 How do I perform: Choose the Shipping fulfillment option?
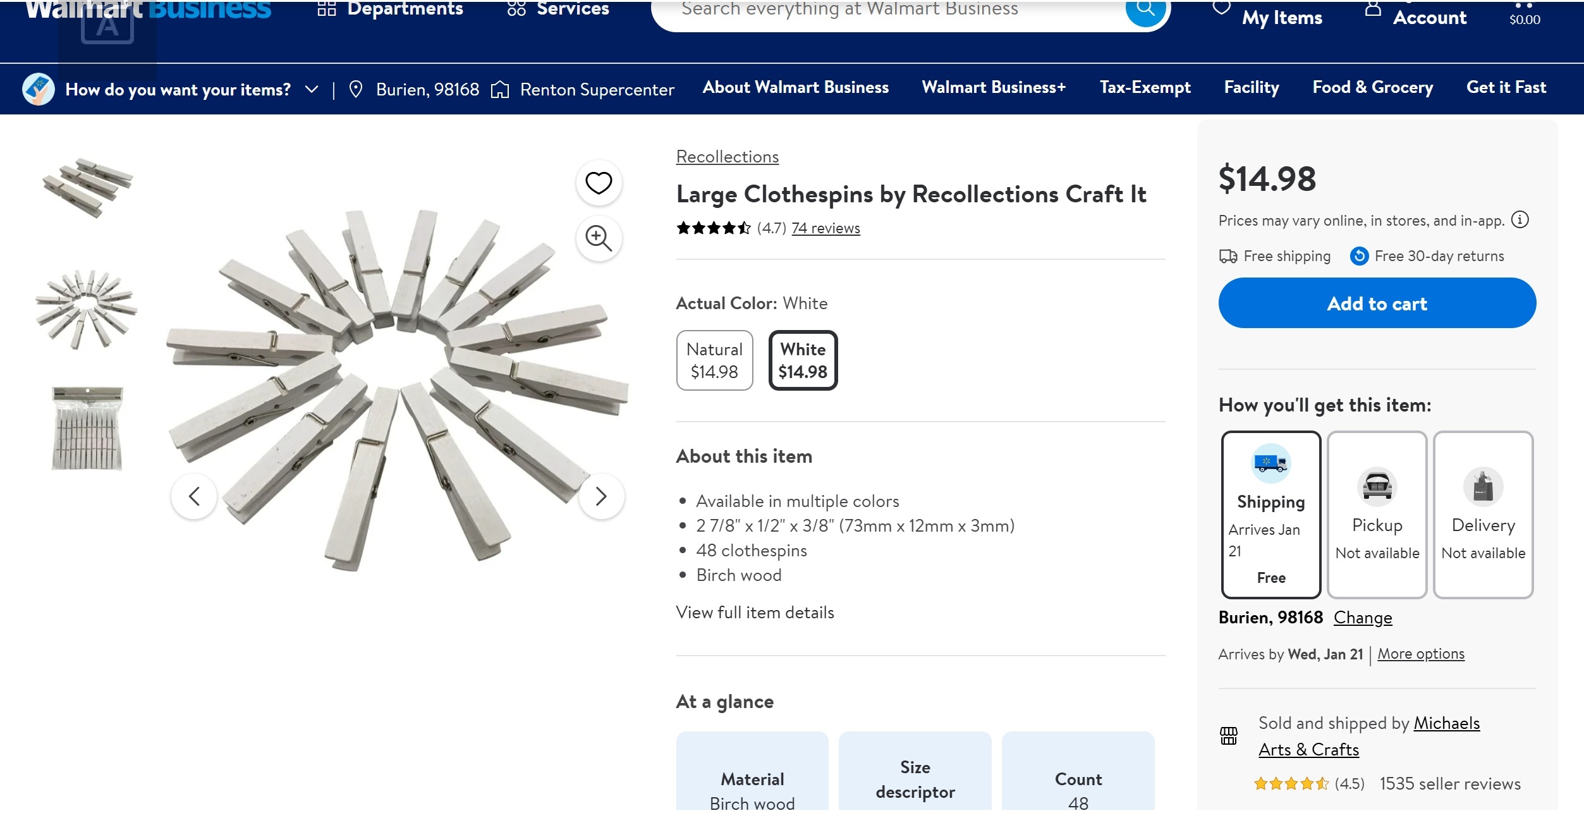tap(1270, 515)
